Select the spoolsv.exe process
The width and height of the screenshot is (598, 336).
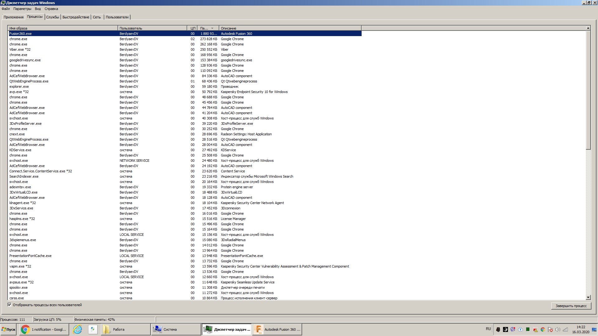point(185,287)
